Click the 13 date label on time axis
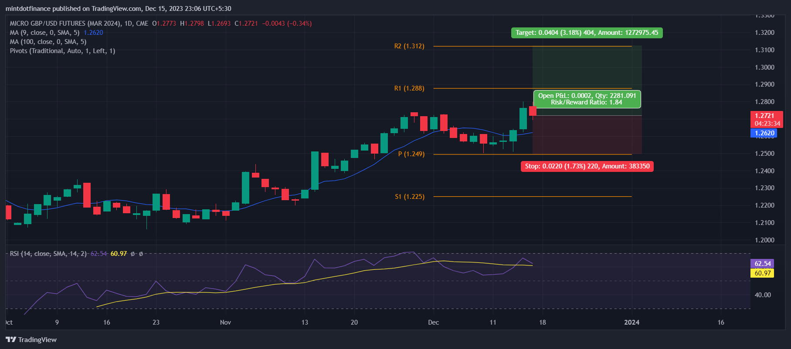The width and height of the screenshot is (791, 349). point(305,322)
